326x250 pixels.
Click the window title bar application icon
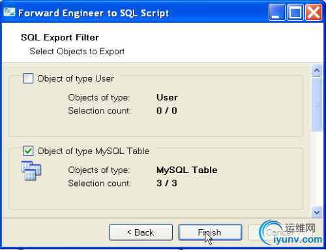(x=10, y=12)
